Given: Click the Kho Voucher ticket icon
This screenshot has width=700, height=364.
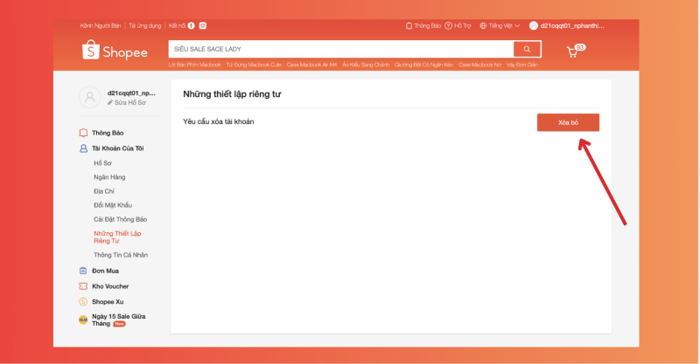Looking at the screenshot, I should 83,286.
